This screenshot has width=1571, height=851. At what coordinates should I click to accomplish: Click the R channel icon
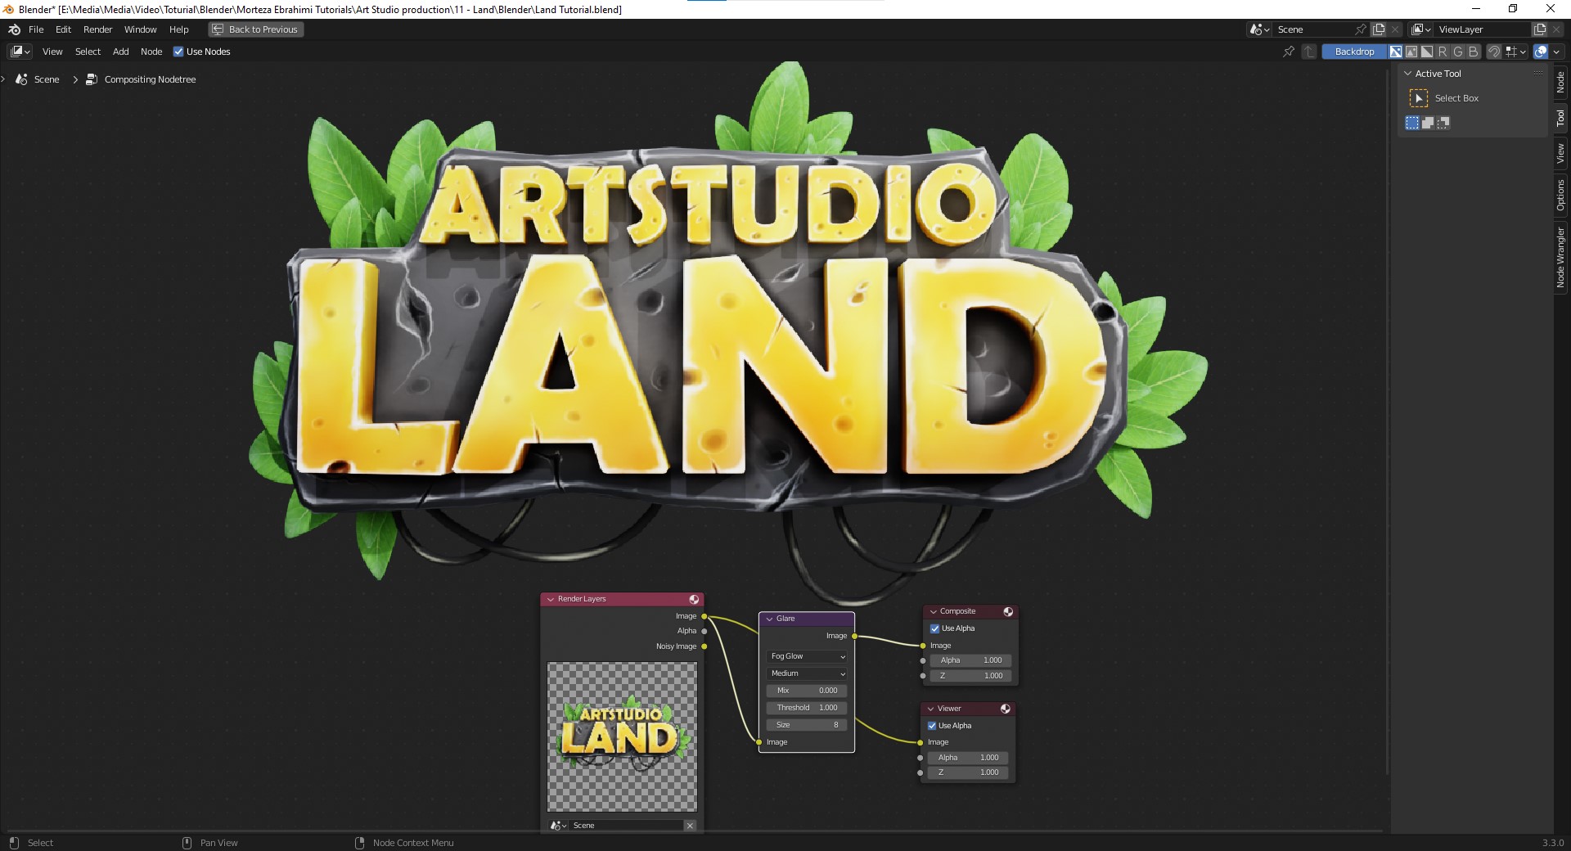pyautogui.click(x=1442, y=52)
